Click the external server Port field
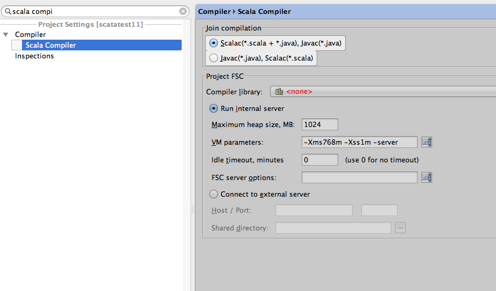Viewport: 496px width, 291px height. coord(380,210)
